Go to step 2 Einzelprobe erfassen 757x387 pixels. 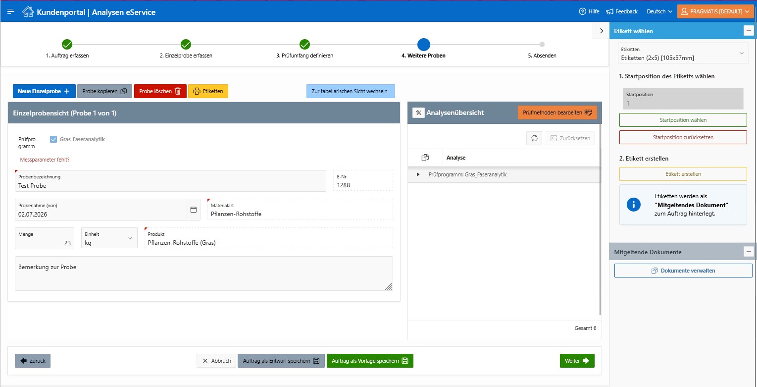click(x=186, y=49)
